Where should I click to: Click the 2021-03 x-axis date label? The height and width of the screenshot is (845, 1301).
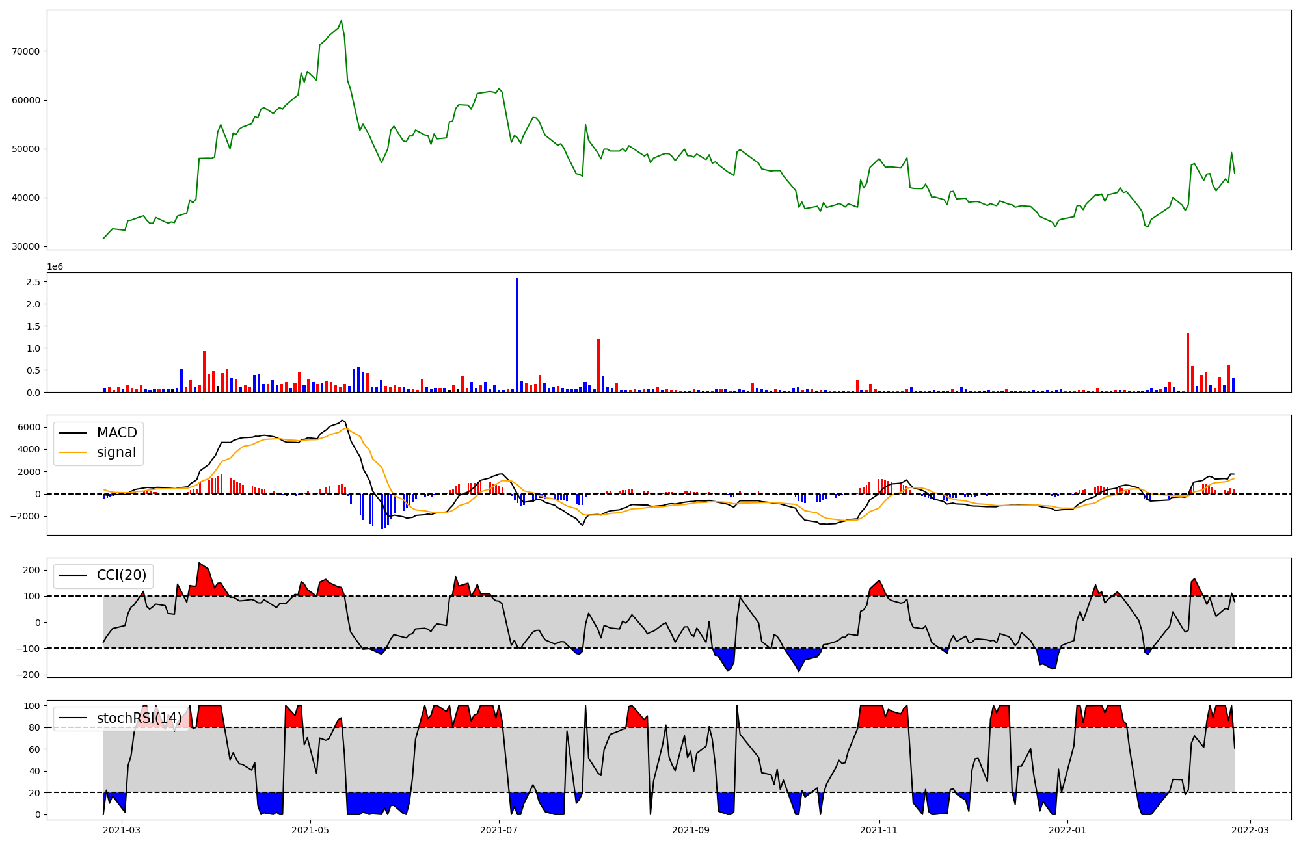(x=122, y=830)
